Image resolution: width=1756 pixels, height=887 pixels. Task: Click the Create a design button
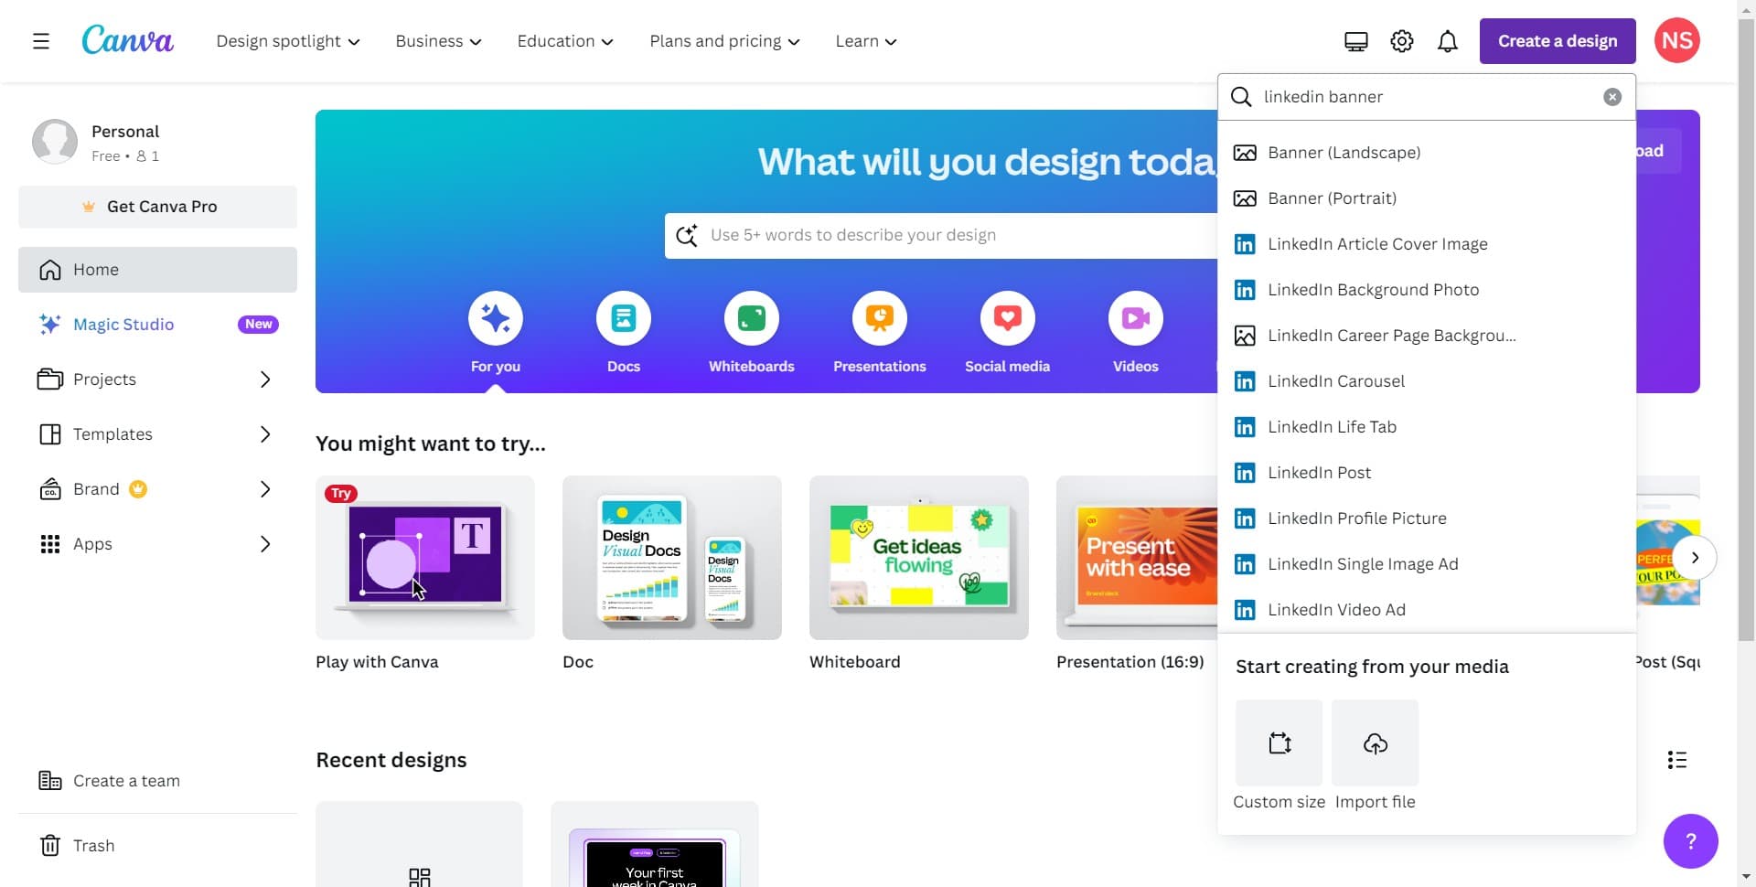[1556, 40]
